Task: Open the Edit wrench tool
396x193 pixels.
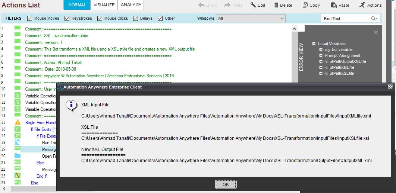Action: click(258, 5)
